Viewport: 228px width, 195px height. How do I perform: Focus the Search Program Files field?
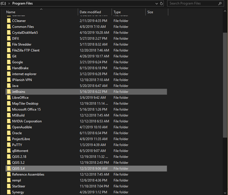[195, 3]
